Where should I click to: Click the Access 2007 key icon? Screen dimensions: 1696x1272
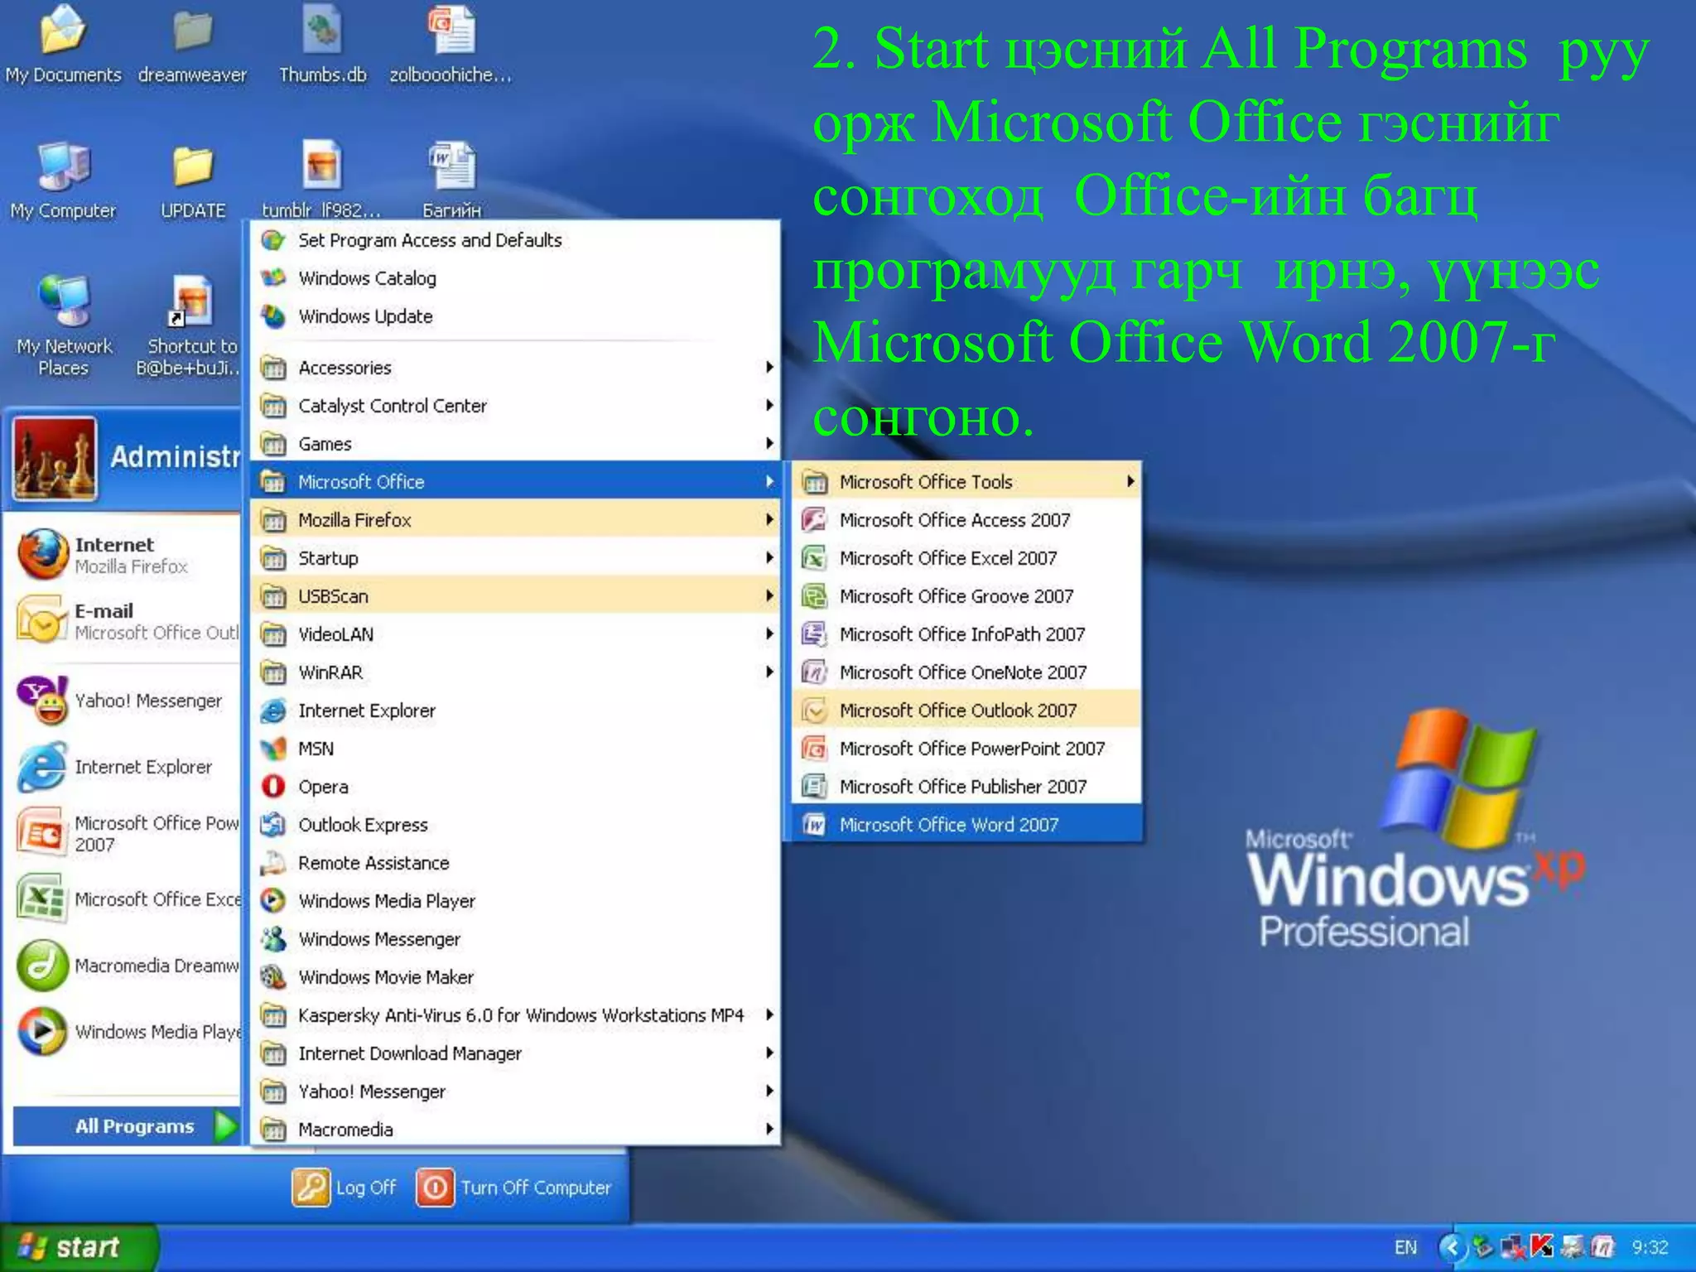tap(815, 520)
